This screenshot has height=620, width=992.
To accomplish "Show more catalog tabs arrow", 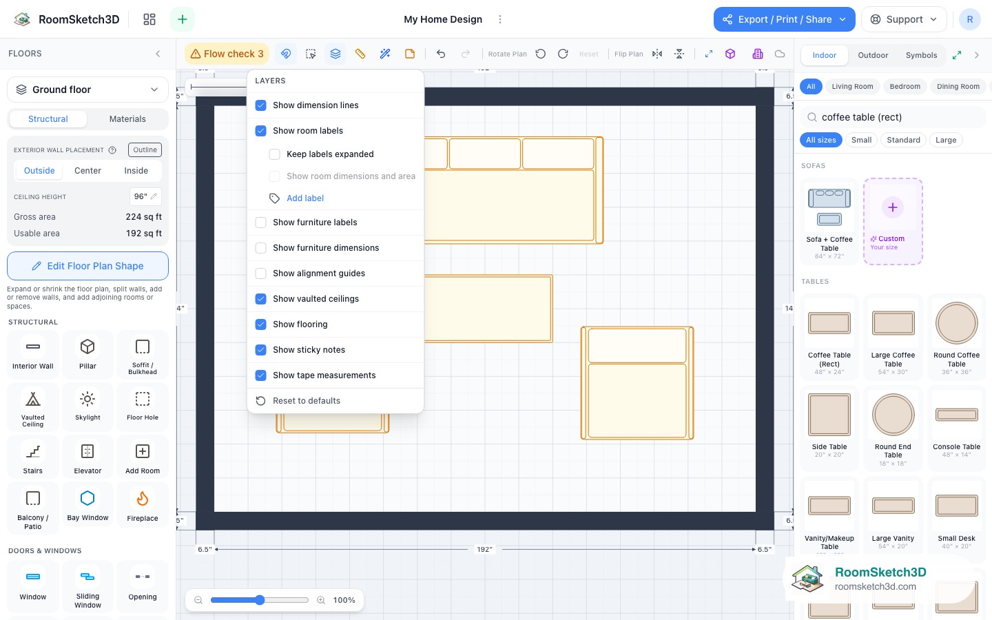I will point(977,55).
